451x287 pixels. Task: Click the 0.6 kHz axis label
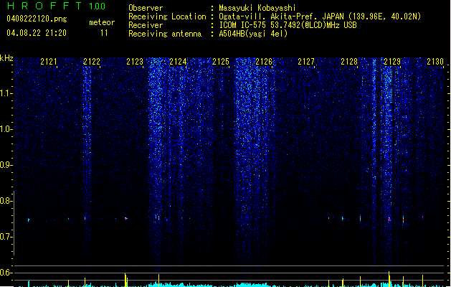tap(6, 273)
